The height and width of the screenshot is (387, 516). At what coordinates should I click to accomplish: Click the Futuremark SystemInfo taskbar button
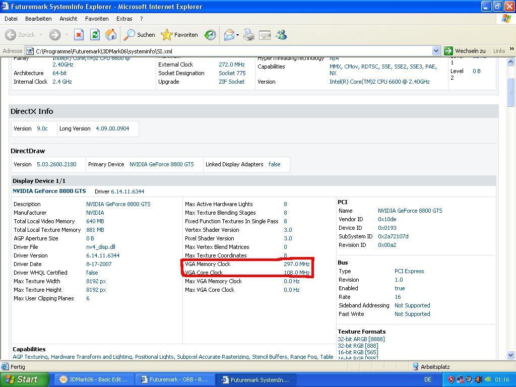click(x=256, y=380)
